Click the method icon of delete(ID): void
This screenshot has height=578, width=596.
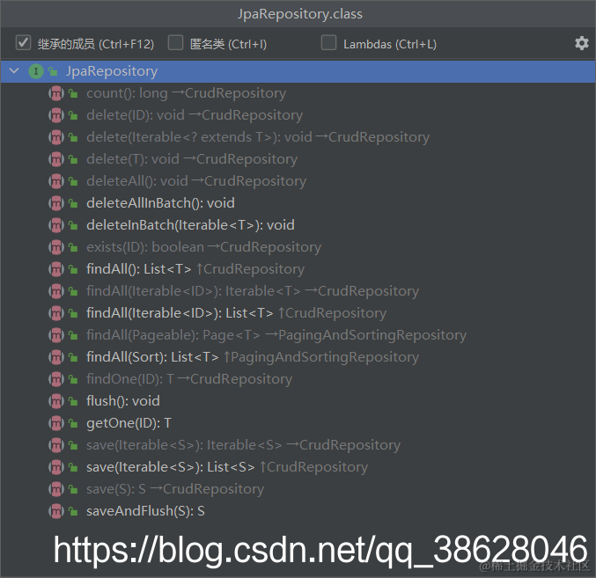[x=55, y=115]
